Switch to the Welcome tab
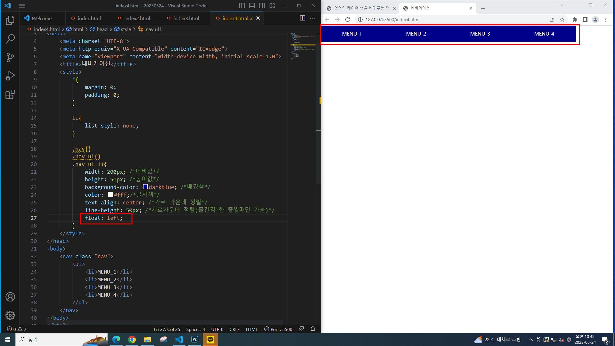 tap(42, 19)
